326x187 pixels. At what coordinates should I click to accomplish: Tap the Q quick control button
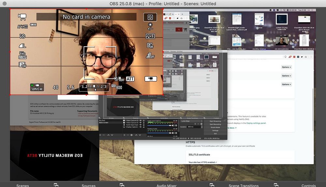coord(150,17)
